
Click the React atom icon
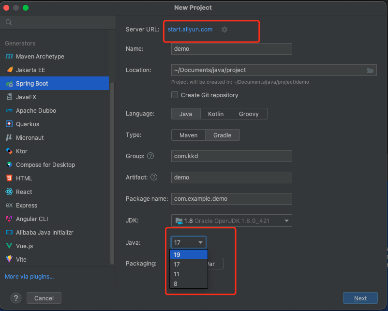9,192
